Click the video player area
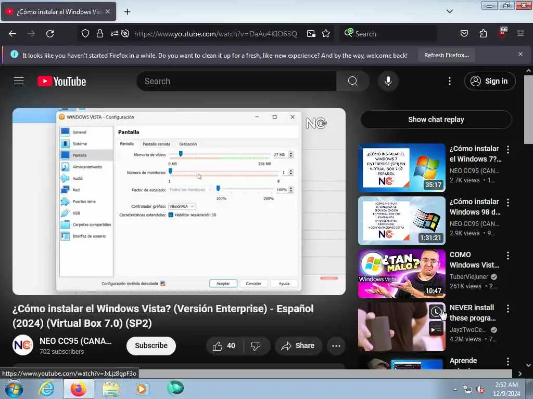Image resolution: width=533 pixels, height=399 pixels. click(179, 202)
